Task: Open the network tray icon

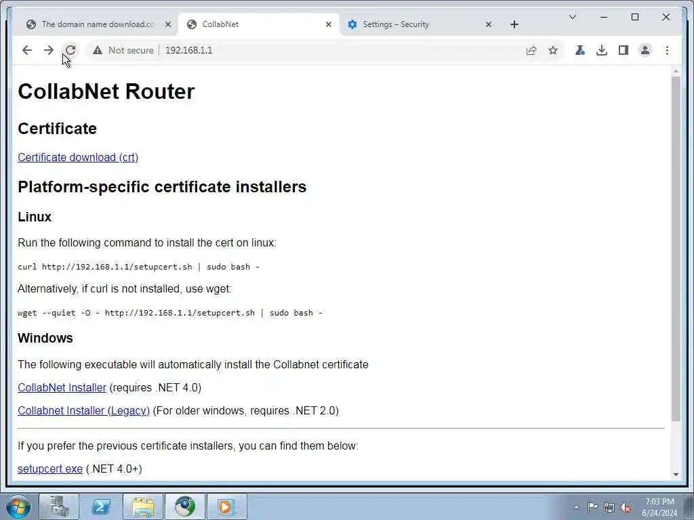Action: pyautogui.click(x=609, y=508)
